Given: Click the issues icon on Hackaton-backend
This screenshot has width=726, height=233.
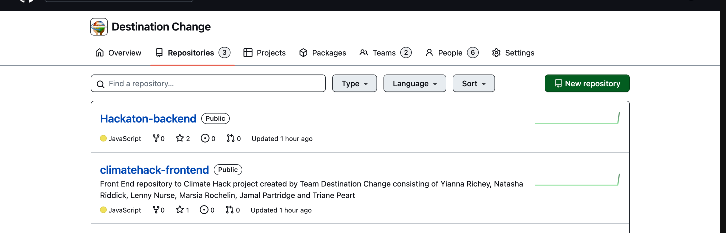Looking at the screenshot, I should click(x=205, y=138).
